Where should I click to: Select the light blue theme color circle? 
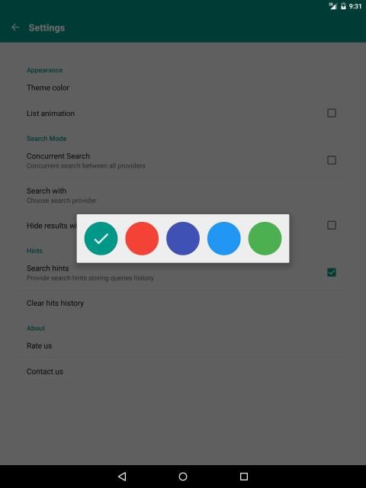tap(224, 239)
